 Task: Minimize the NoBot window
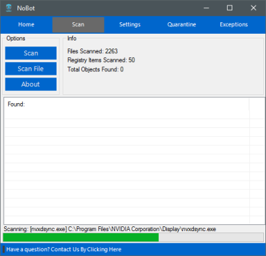click(206, 8)
